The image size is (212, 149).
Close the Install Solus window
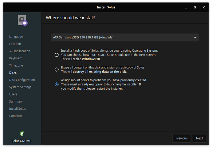pyautogui.click(x=204, y=7)
